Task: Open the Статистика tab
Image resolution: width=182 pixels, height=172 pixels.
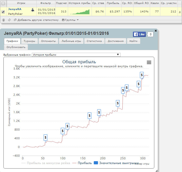Action: pyautogui.click(x=94, y=41)
